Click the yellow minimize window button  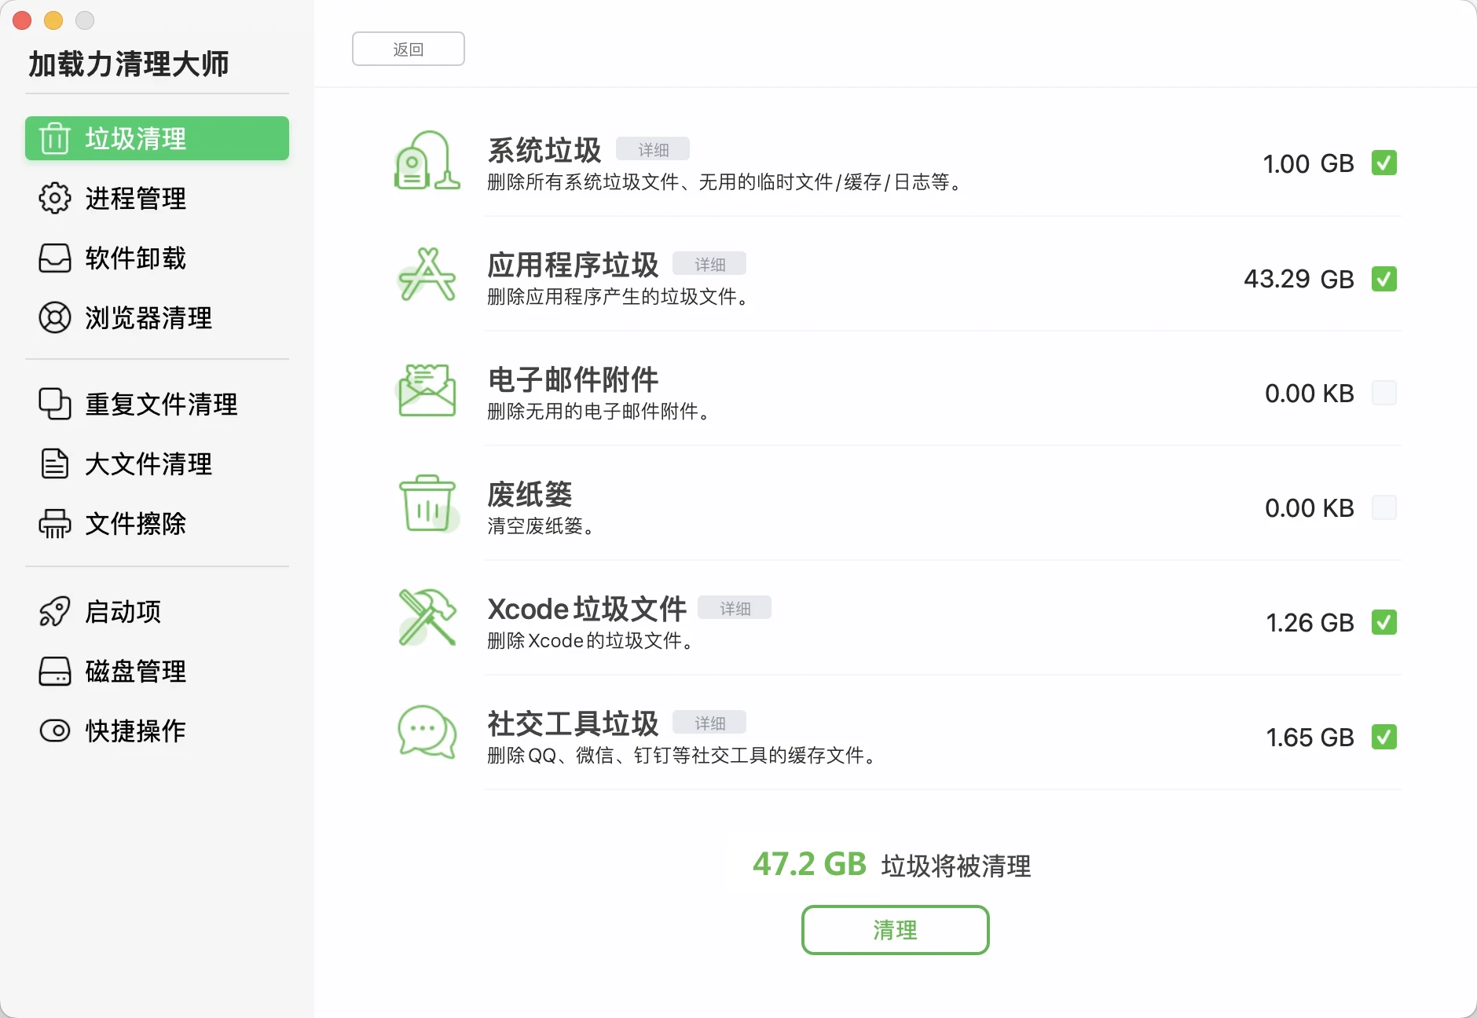coord(53,20)
